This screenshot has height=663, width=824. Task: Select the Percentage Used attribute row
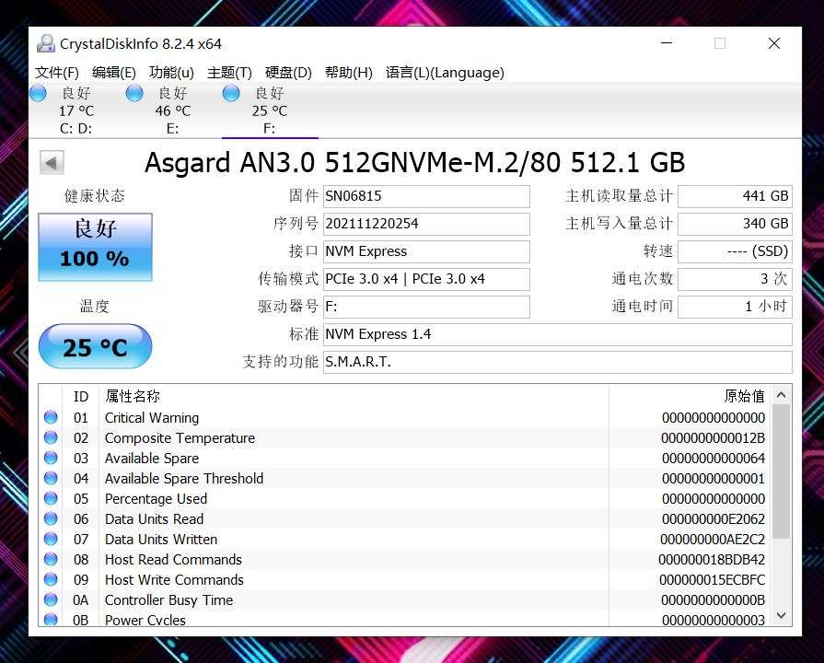405,498
